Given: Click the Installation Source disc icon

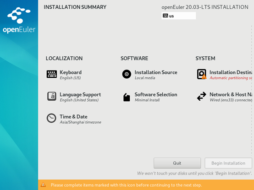Looking at the screenshot, I should click(x=127, y=74).
